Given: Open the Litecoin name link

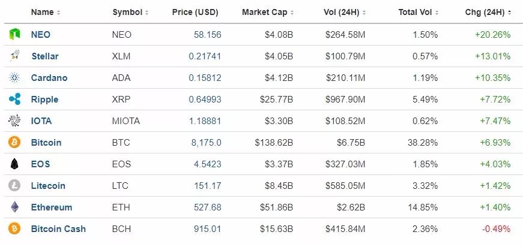Looking at the screenshot, I should pos(48,186).
